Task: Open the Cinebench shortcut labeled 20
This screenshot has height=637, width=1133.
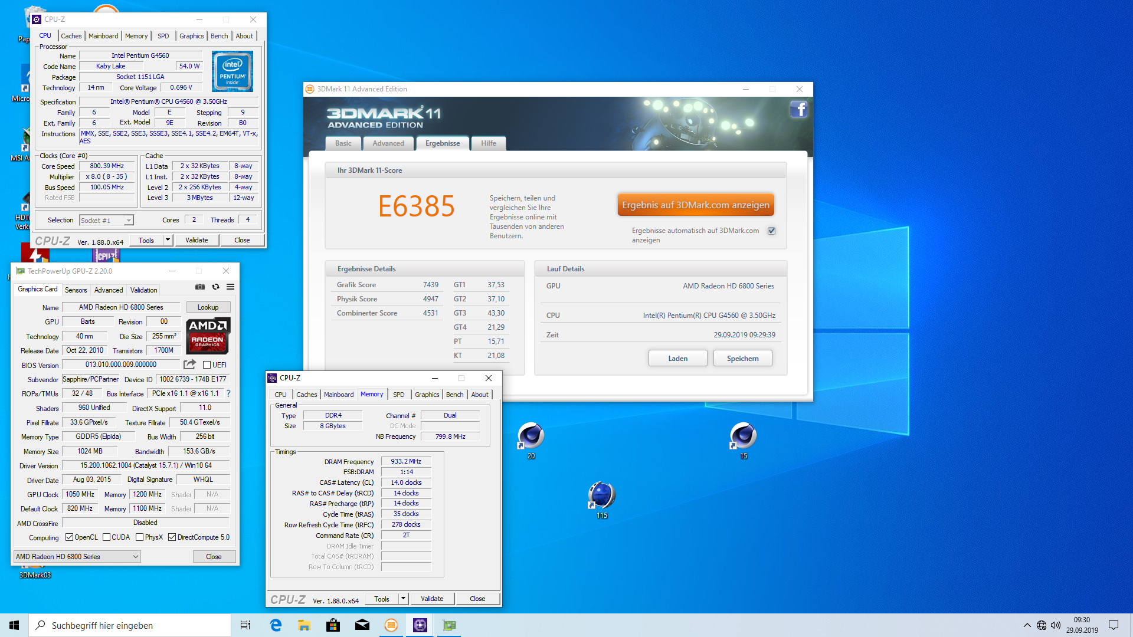Action: (x=531, y=441)
